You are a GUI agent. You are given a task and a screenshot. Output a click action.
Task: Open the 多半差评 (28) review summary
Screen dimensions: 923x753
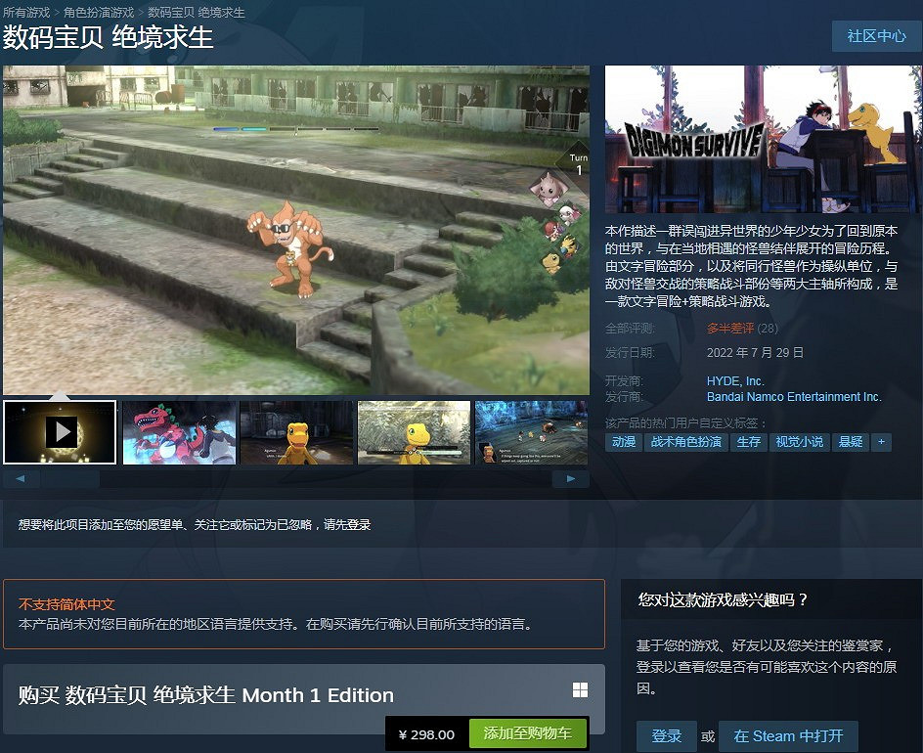coord(730,328)
